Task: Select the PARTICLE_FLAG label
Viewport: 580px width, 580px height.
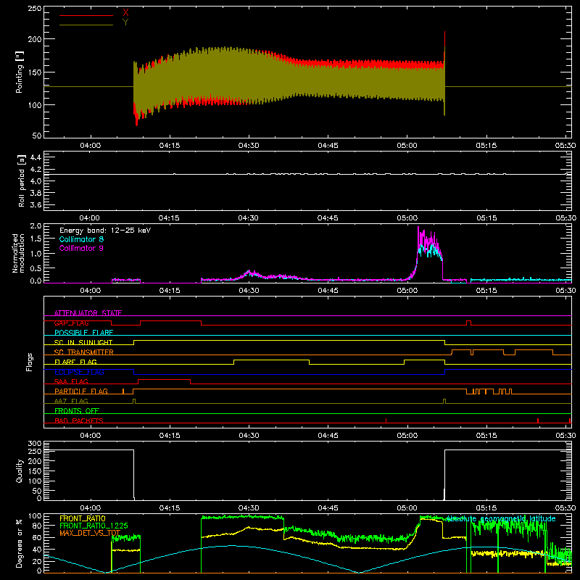Action: (x=81, y=391)
